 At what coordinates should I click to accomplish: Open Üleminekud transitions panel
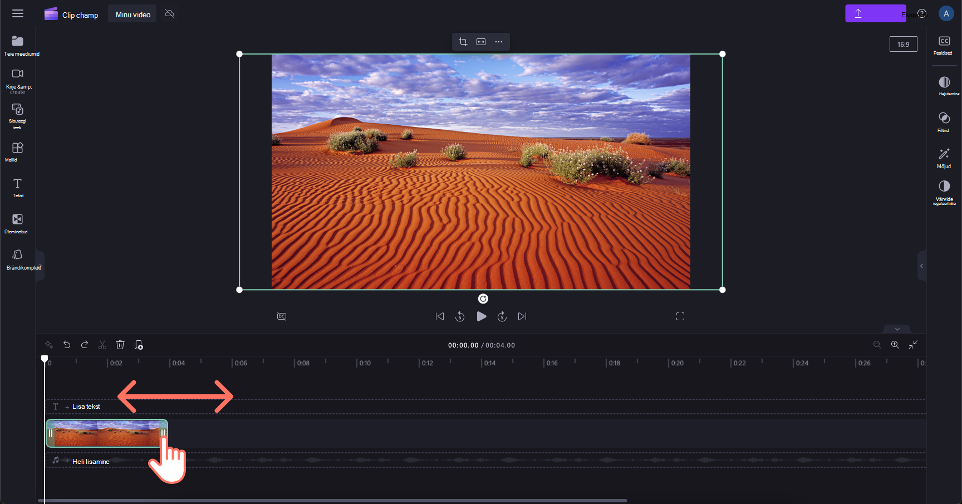pyautogui.click(x=18, y=223)
